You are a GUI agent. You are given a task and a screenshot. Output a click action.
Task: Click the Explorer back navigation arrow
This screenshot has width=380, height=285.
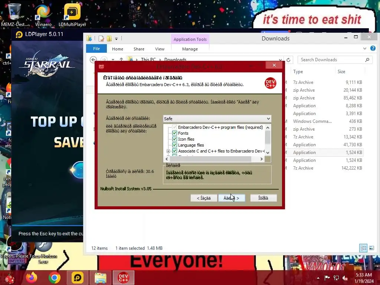point(93,59)
